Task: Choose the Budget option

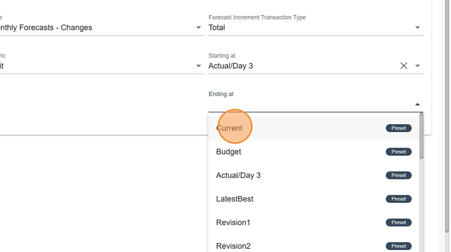Action: pos(229,152)
